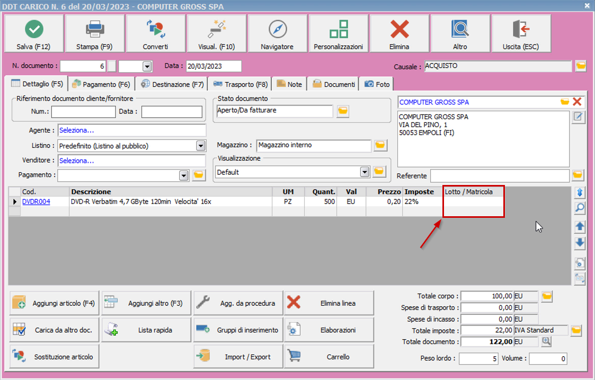Move the line up with blue arrow
595x380 pixels.
pyautogui.click(x=580, y=227)
